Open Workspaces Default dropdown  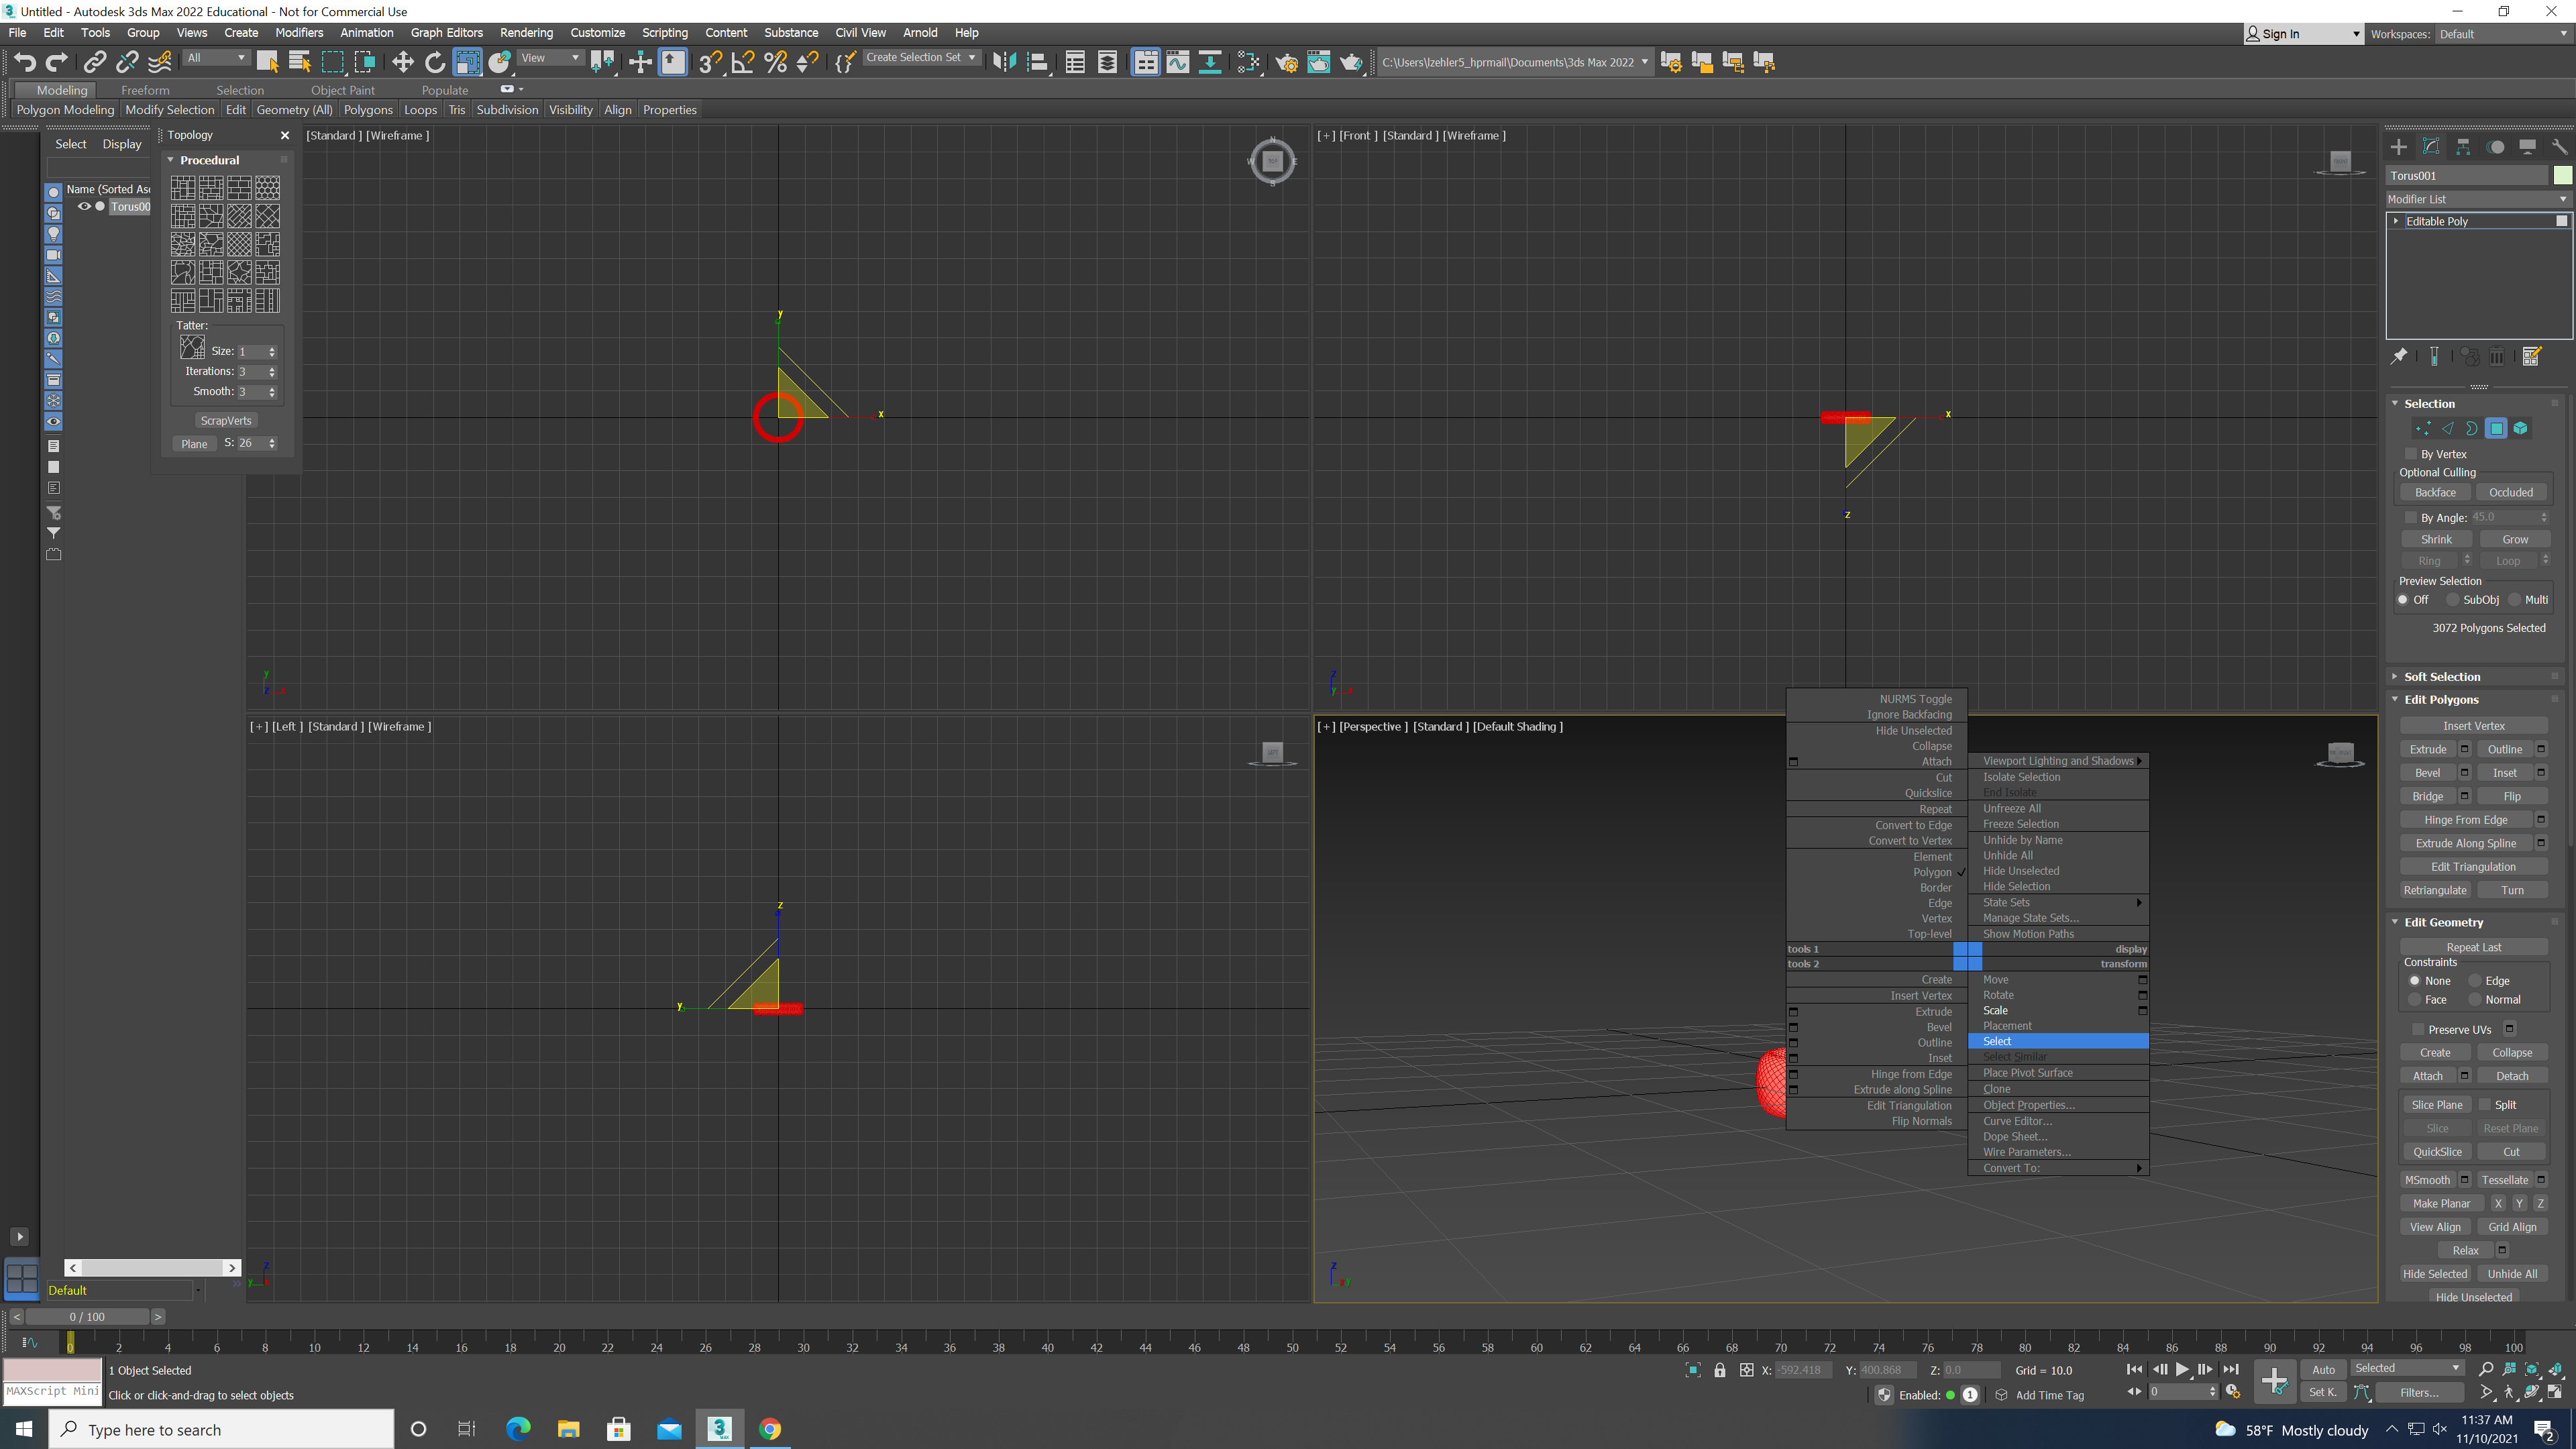[2504, 34]
